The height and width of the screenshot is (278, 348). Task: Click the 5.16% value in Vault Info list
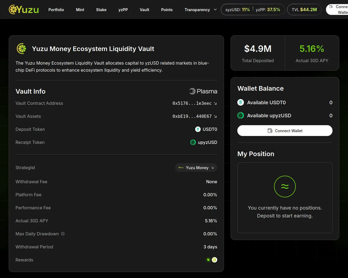click(x=211, y=221)
